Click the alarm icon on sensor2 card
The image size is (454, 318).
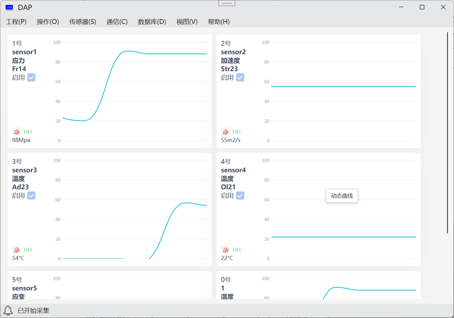tap(225, 132)
